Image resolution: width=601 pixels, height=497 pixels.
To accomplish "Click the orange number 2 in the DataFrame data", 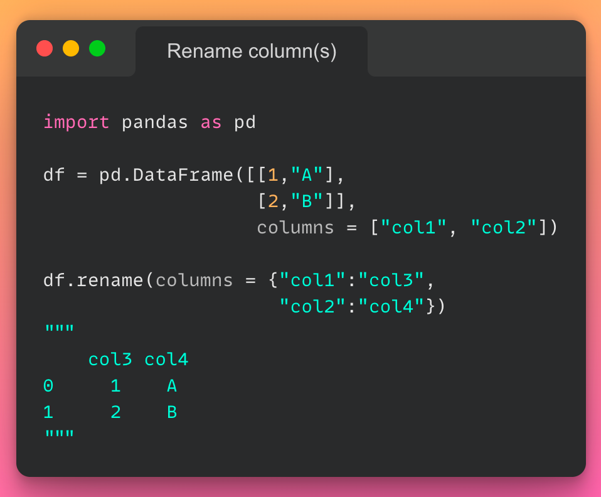I will click(273, 201).
